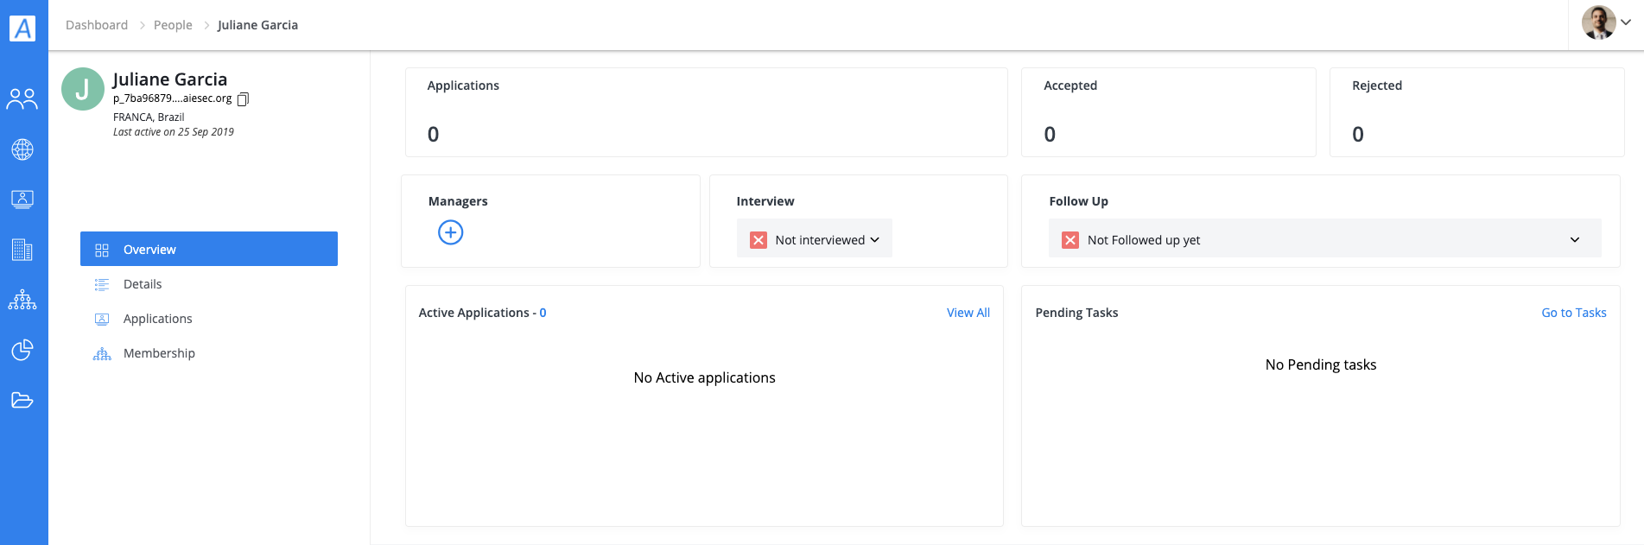Click the 'Follow Up' heading

click(x=1079, y=201)
